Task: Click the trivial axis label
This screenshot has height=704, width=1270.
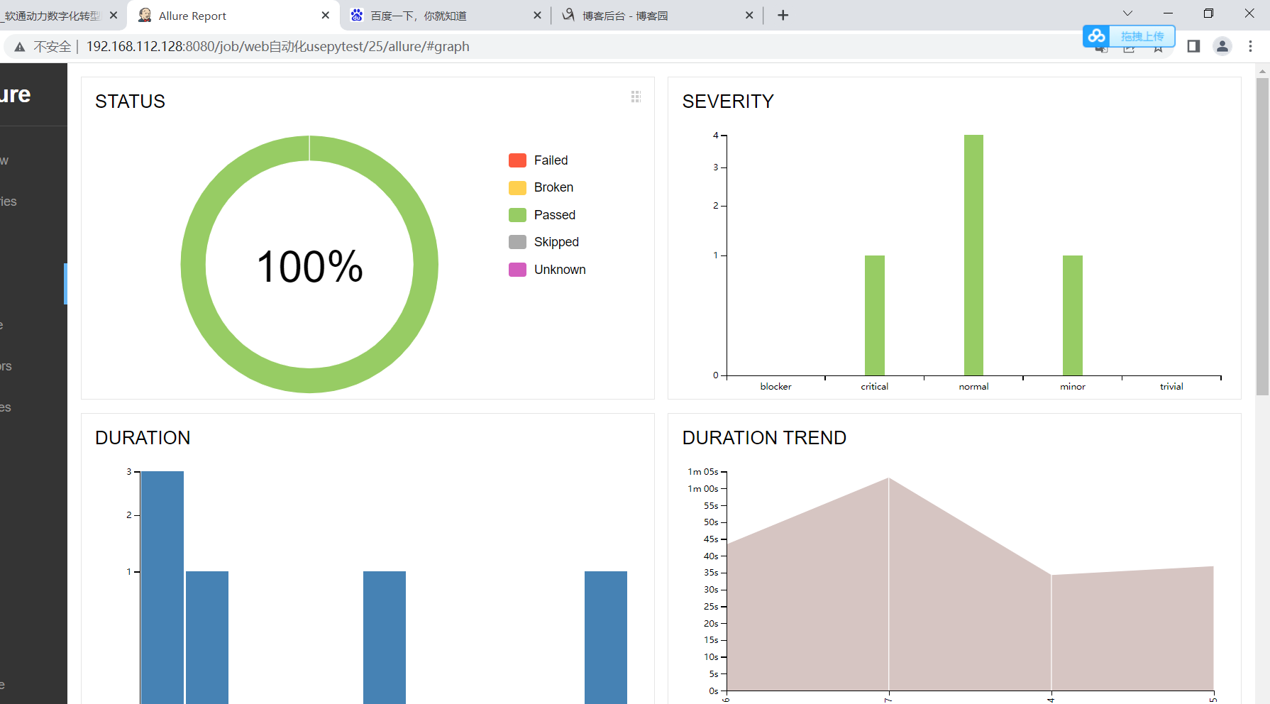Action: tap(1171, 387)
